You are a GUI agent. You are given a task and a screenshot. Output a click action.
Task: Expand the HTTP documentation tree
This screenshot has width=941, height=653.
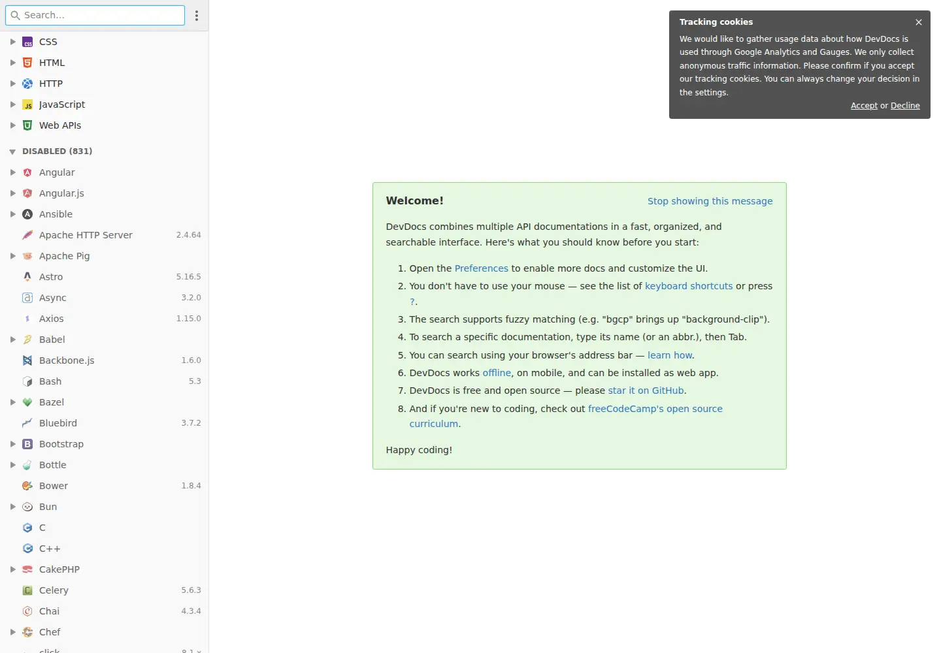pyautogui.click(x=12, y=84)
